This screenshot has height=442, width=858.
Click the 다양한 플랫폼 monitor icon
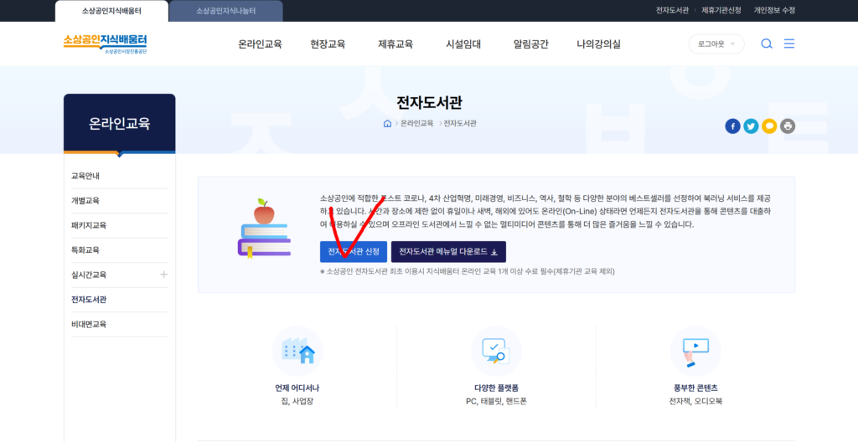click(496, 351)
